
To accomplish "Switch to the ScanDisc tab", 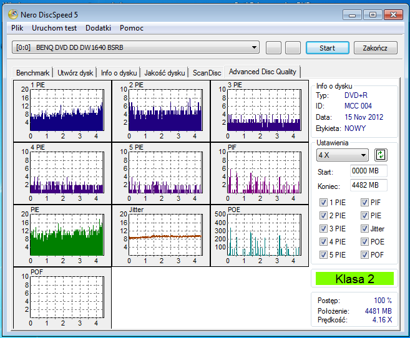I will click(x=207, y=72).
